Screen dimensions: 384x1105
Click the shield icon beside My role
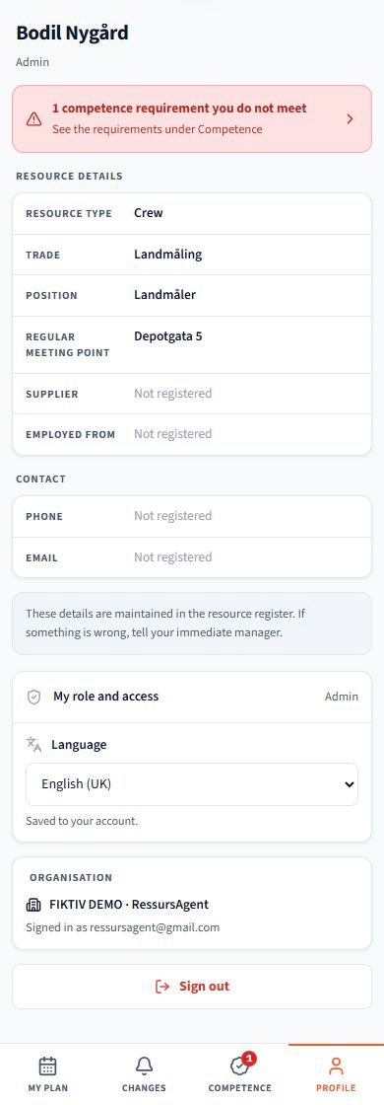coord(33,697)
